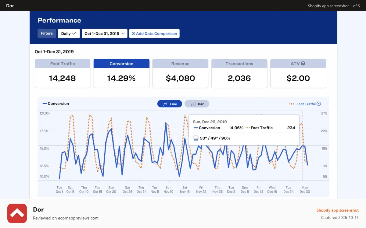Viewport: 366px width, 228px height.
Task: Click the 14.96% conversion tooltip value
Action: (x=236, y=128)
